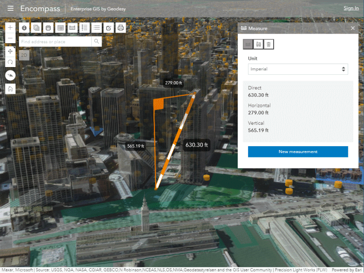Click the 279.00 ft map label
This screenshot has width=364, height=273.
point(173,83)
